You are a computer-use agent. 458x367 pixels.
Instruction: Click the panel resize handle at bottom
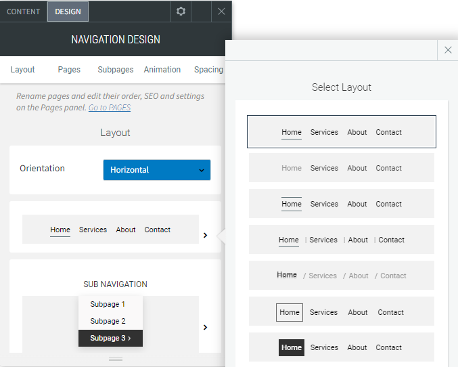point(116,359)
